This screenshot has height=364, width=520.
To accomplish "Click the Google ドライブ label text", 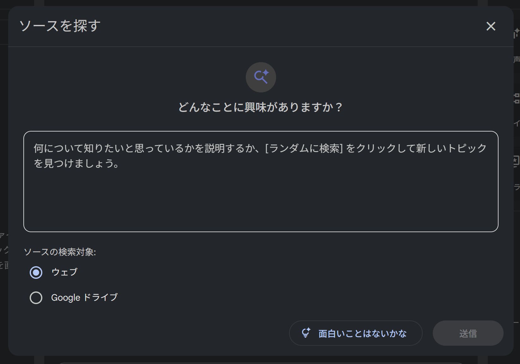I will [x=84, y=297].
